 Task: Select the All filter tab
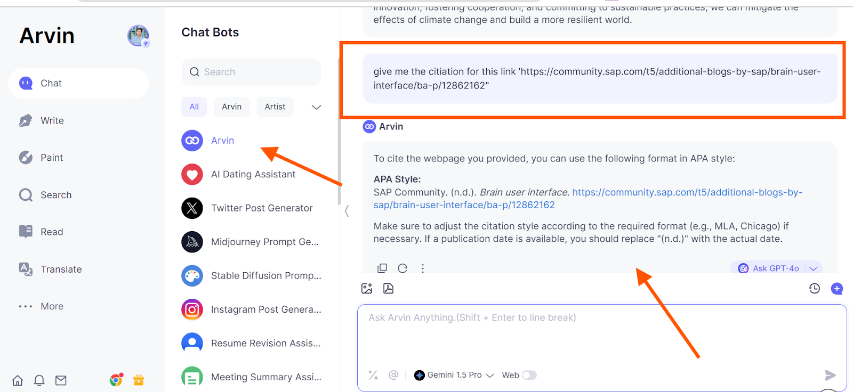click(x=194, y=107)
